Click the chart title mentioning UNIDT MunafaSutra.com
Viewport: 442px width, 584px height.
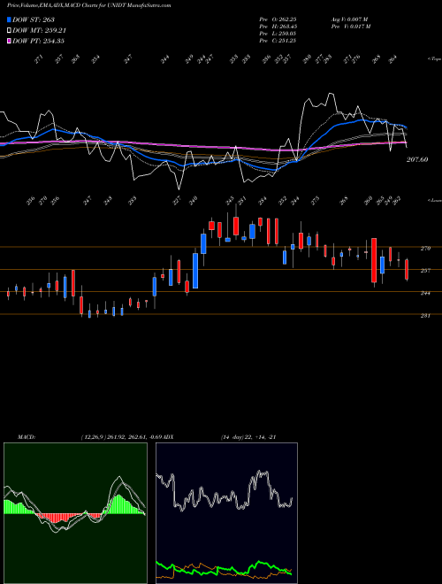[89, 5]
